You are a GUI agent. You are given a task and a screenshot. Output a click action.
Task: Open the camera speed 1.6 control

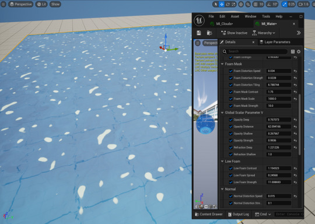(x=303, y=4)
